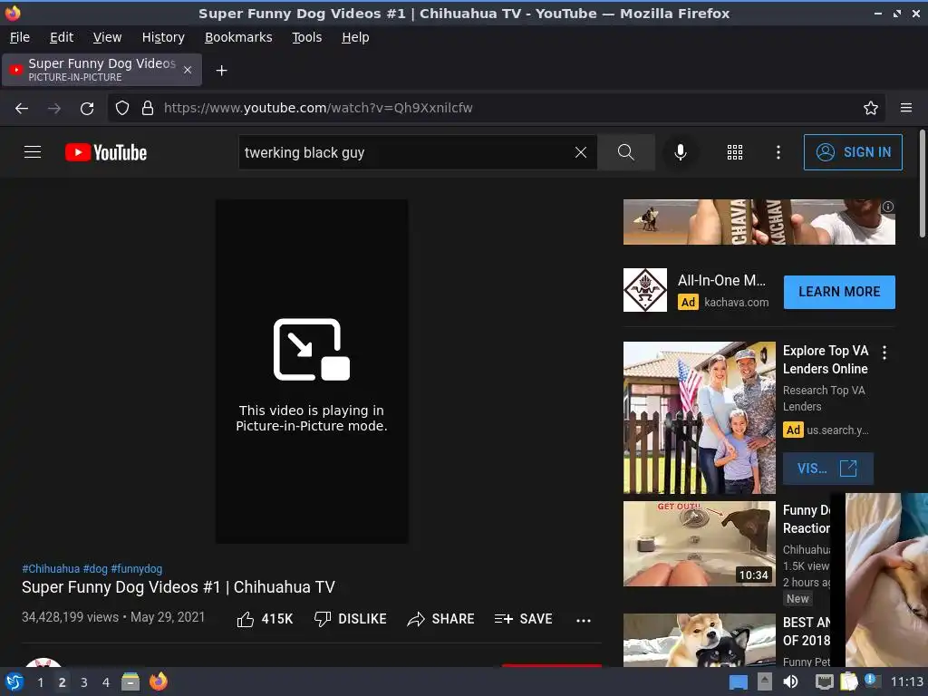The width and height of the screenshot is (928, 696).
Task: Open the desktop start menu icon
Action: click(14, 681)
